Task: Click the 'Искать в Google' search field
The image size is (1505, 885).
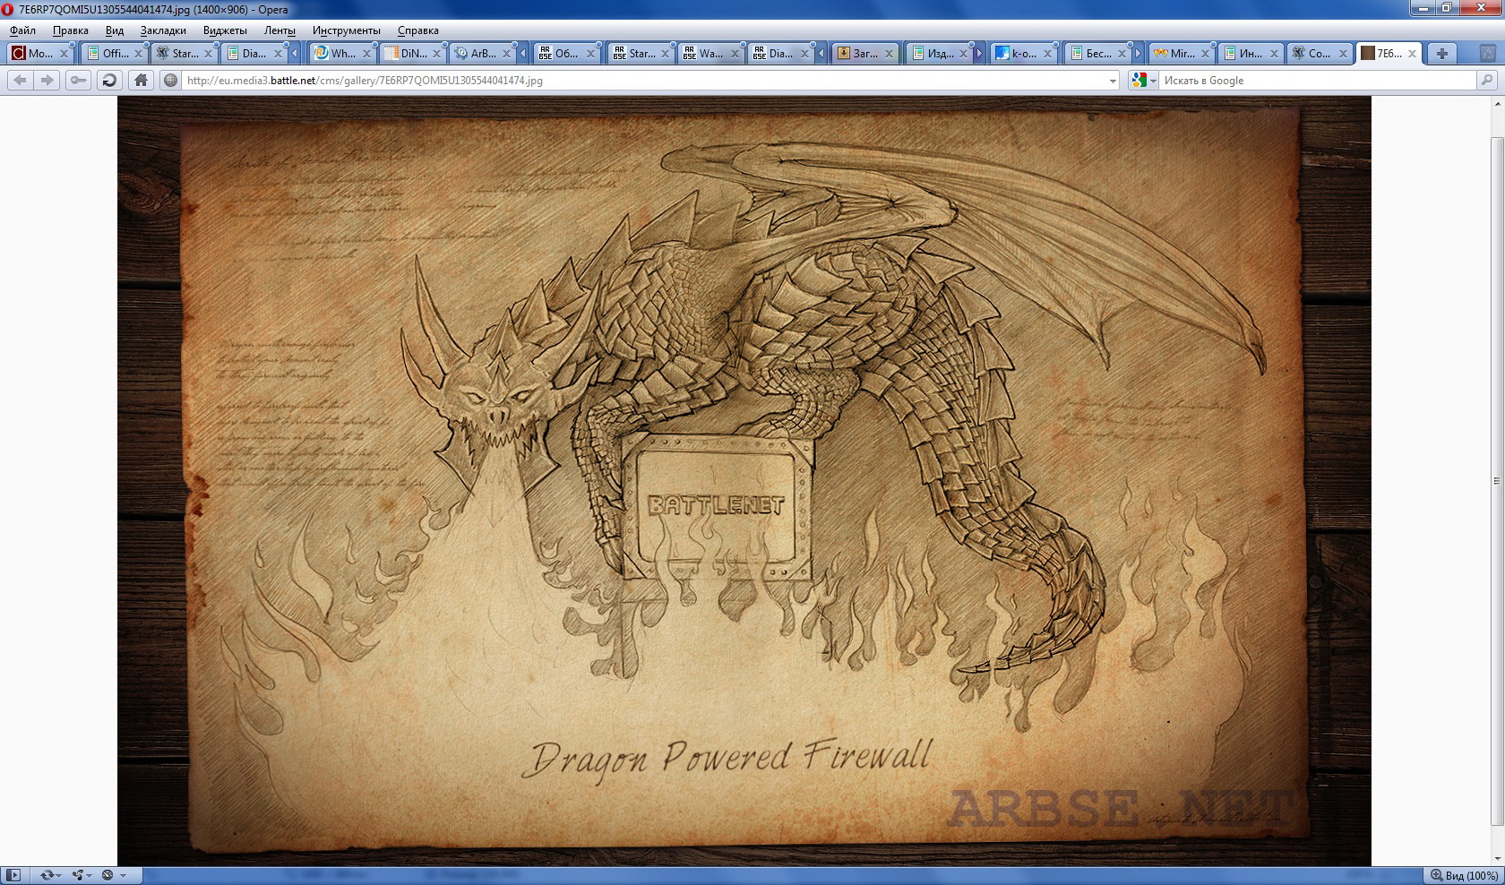Action: (1317, 81)
